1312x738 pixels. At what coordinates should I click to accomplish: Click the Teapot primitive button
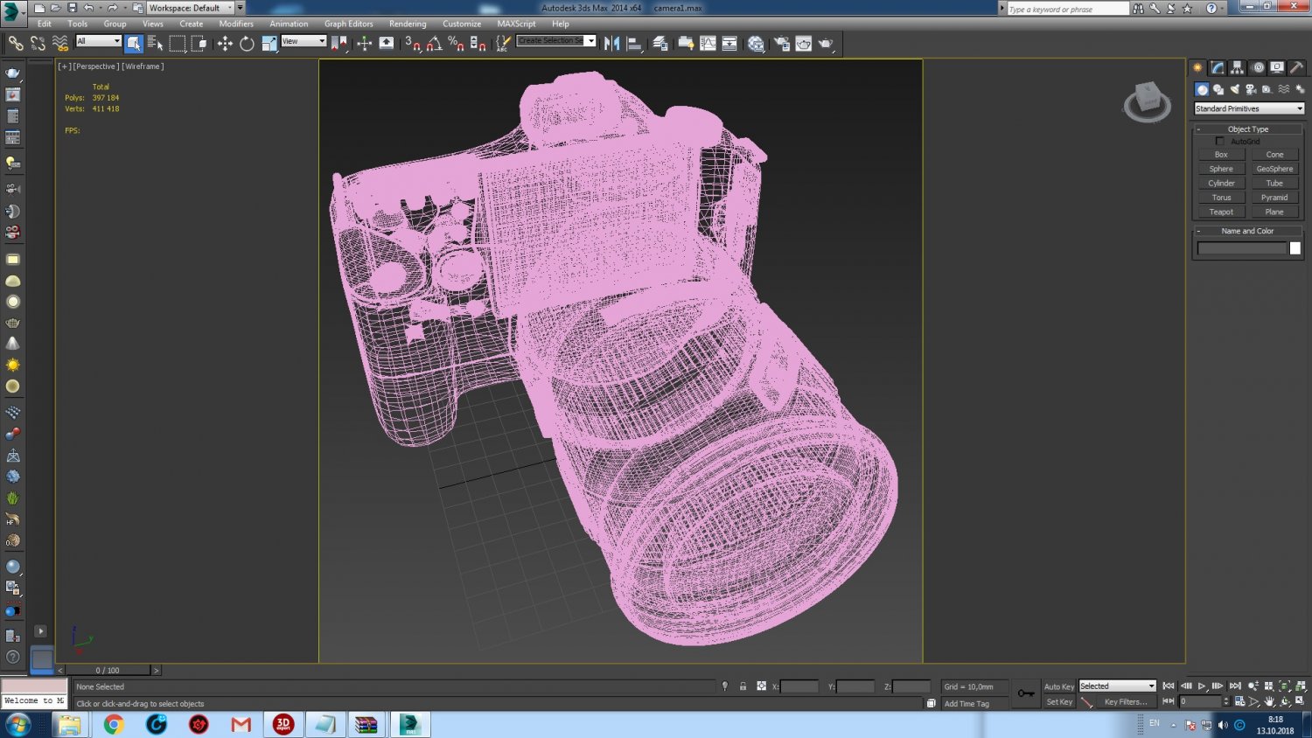[1221, 211]
